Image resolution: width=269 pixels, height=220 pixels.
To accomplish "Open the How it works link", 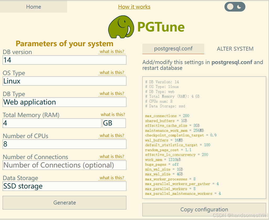I will pyautogui.click(x=134, y=7).
